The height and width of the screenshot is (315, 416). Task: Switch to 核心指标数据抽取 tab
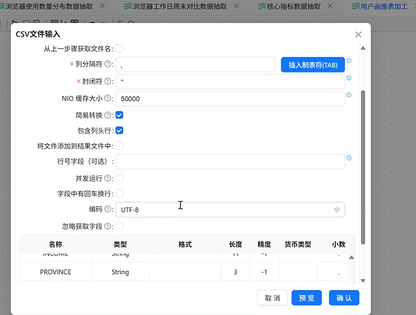(293, 6)
